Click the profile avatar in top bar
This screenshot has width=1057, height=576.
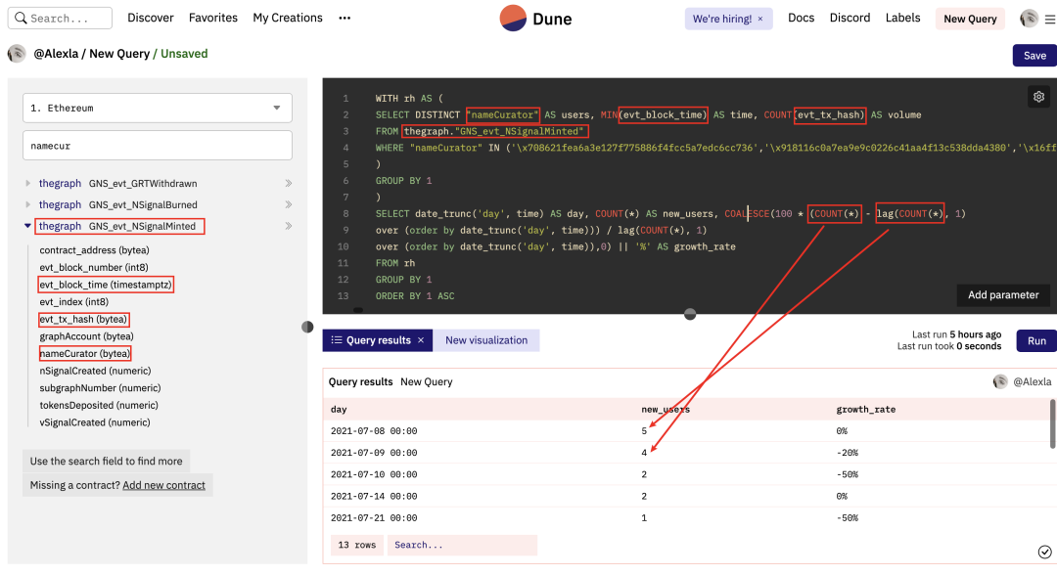[x=1029, y=19]
